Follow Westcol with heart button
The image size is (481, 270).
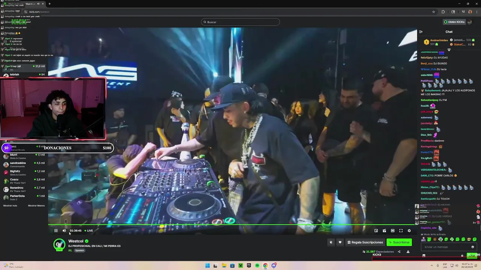click(340, 242)
